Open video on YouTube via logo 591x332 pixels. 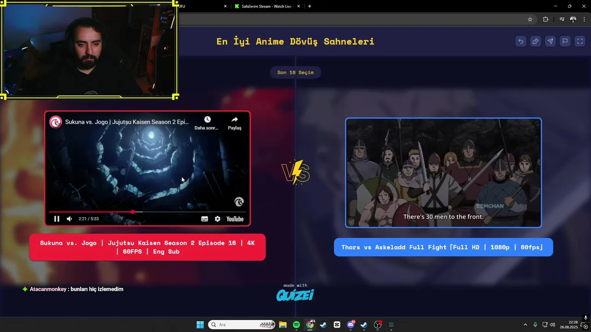pyautogui.click(x=235, y=219)
